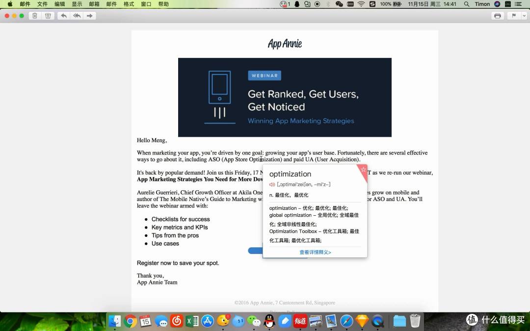Open QuickTime Player in Dock
530x331 pixels.
pyautogui.click(x=377, y=321)
